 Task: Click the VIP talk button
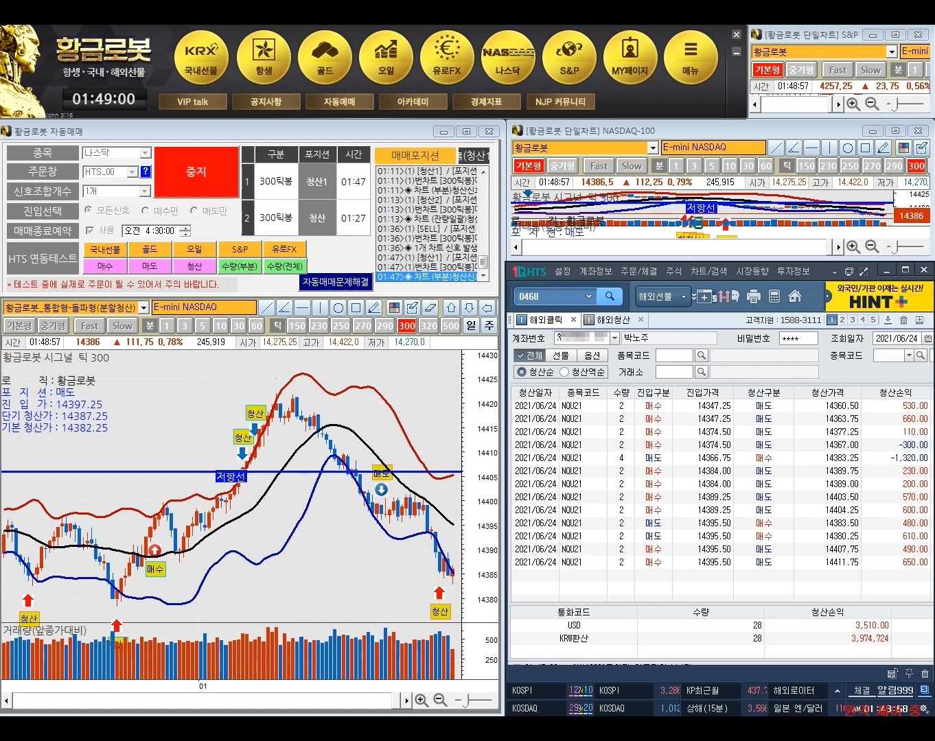coord(193,102)
